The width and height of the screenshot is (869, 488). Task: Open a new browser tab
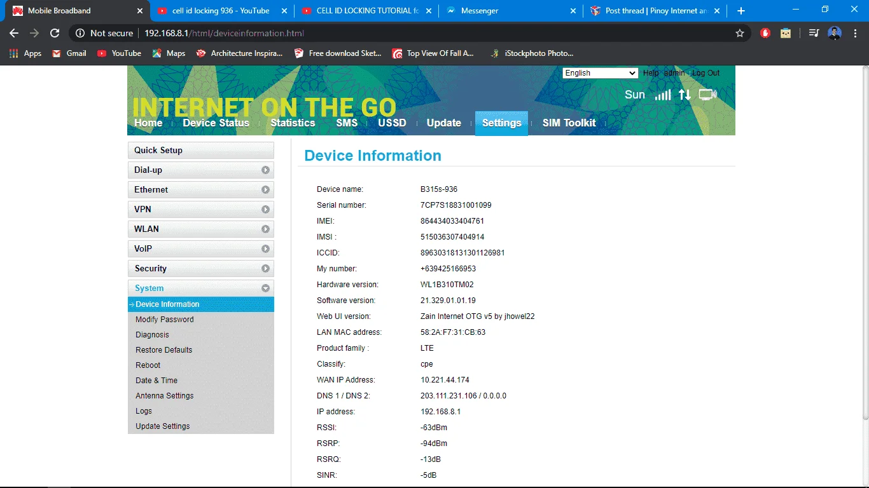tap(741, 11)
